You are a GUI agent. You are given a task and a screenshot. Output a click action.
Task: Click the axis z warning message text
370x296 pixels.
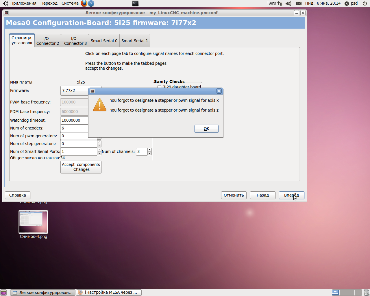(164, 110)
